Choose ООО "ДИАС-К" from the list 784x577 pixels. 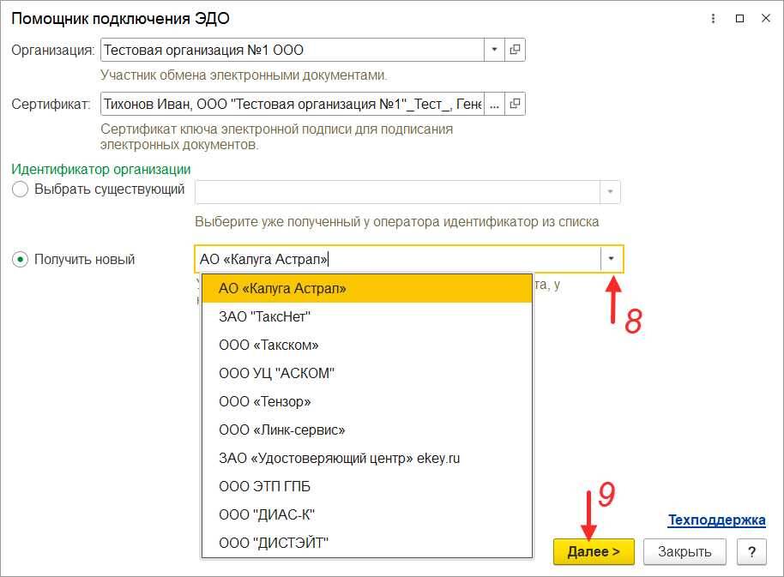click(367, 514)
